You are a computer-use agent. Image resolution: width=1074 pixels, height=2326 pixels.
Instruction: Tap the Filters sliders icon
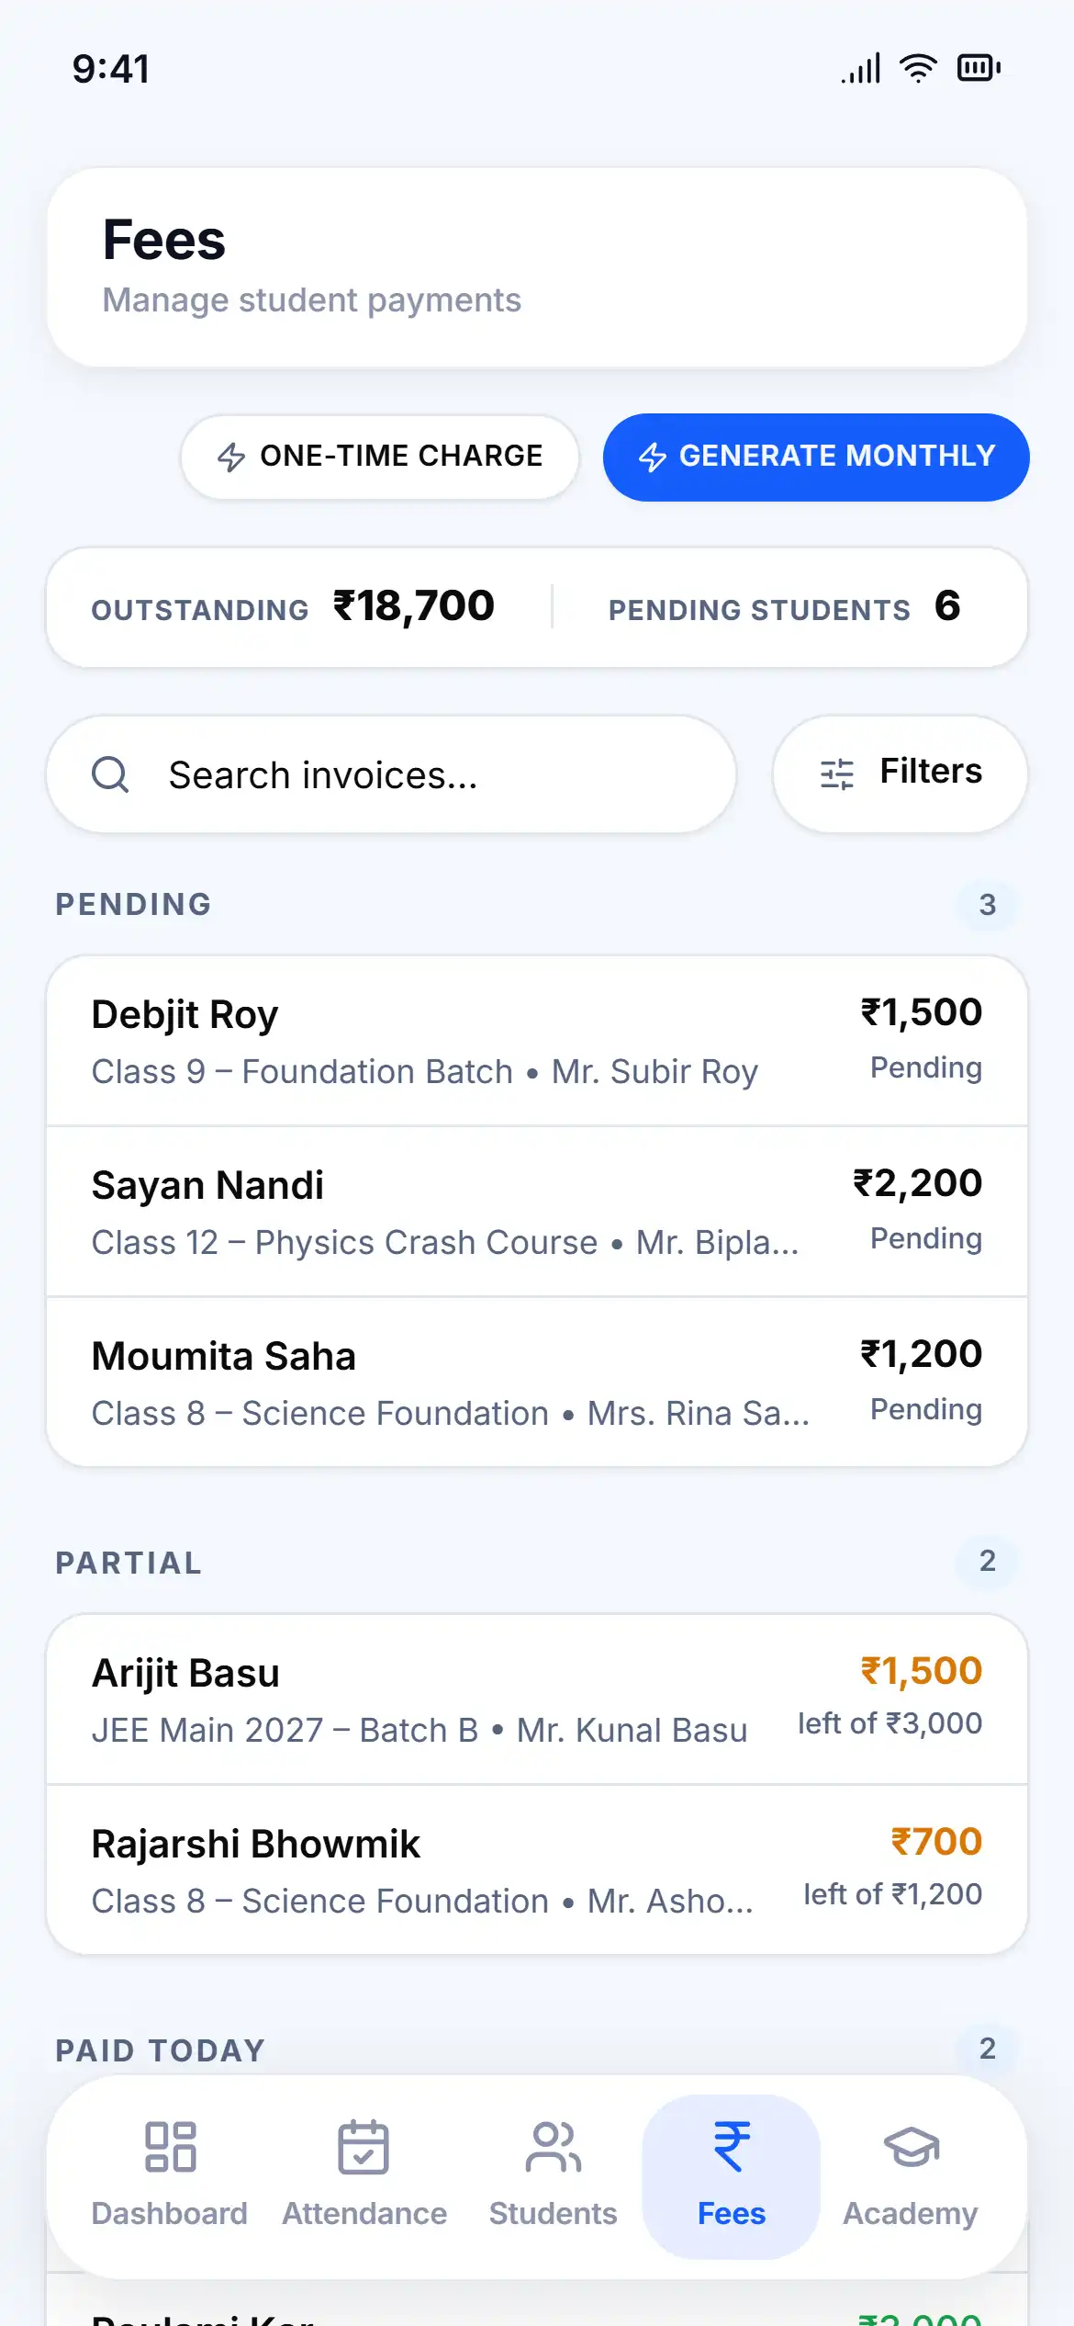pyautogui.click(x=837, y=773)
